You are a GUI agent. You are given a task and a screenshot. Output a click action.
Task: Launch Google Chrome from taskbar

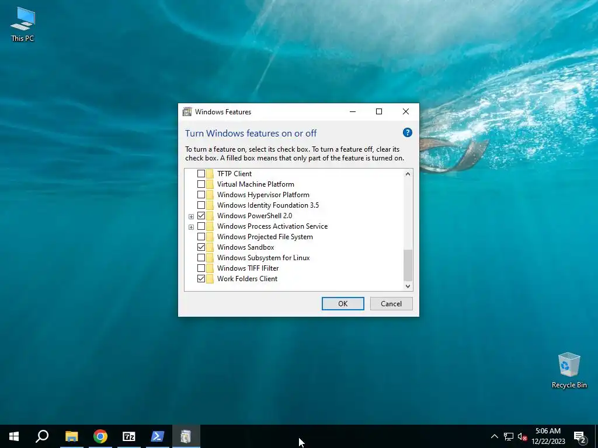pyautogui.click(x=100, y=436)
